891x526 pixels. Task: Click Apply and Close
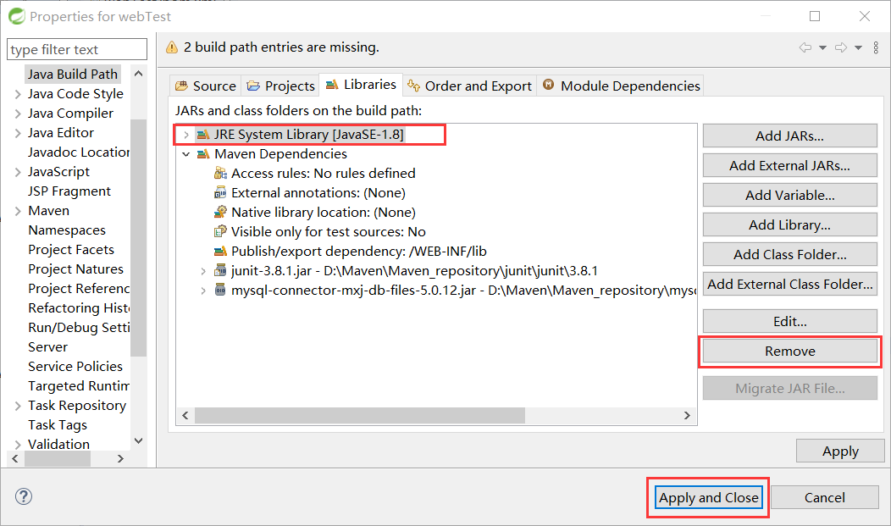pyautogui.click(x=709, y=497)
